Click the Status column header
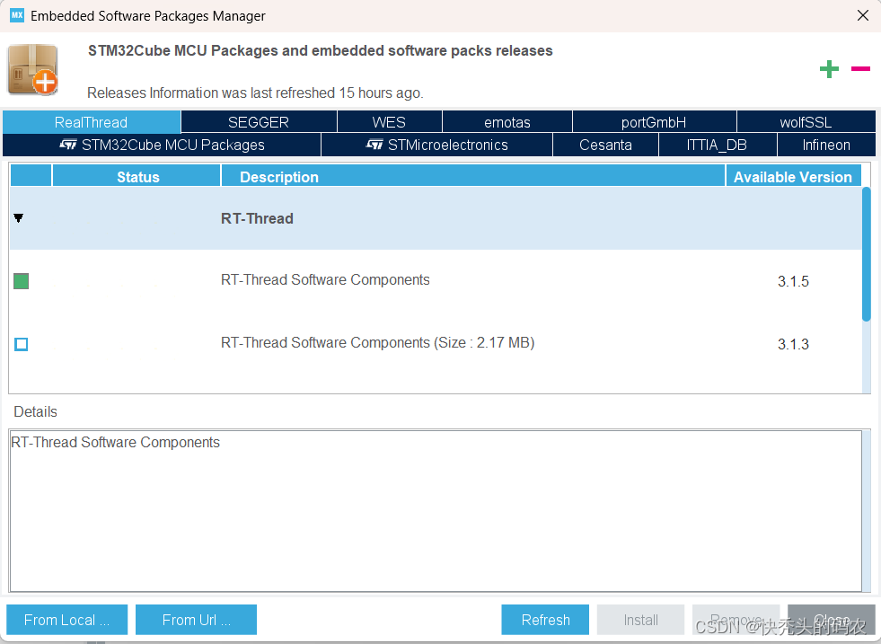 [x=137, y=176]
